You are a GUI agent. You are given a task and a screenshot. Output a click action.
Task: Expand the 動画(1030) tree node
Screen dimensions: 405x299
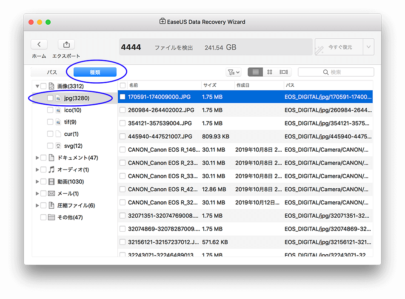37,181
